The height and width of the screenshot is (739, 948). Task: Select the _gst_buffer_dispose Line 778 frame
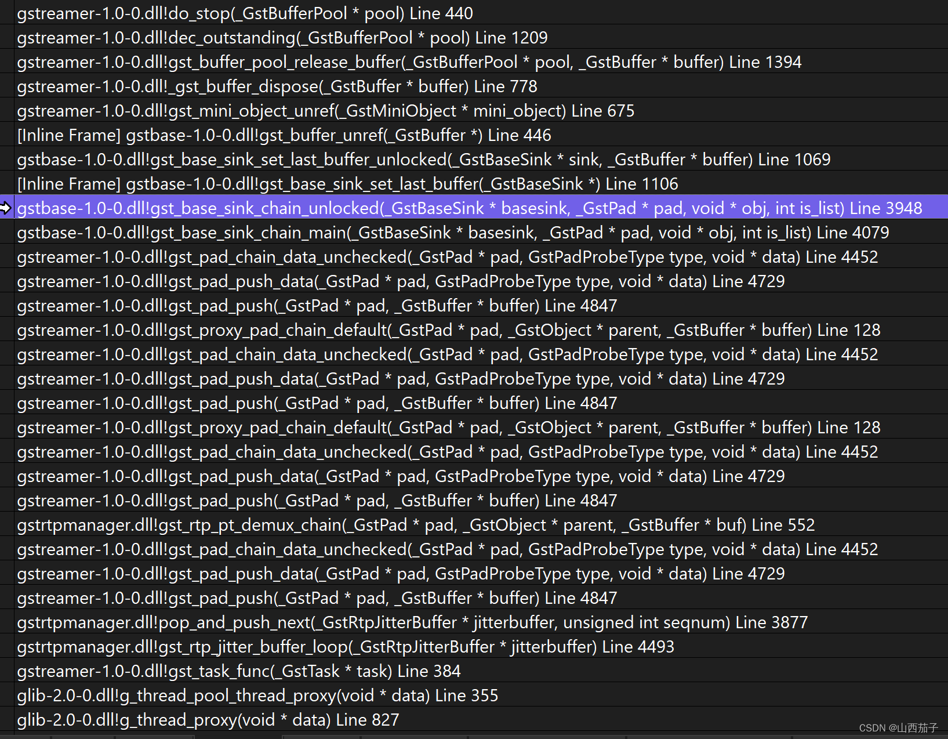481,86
